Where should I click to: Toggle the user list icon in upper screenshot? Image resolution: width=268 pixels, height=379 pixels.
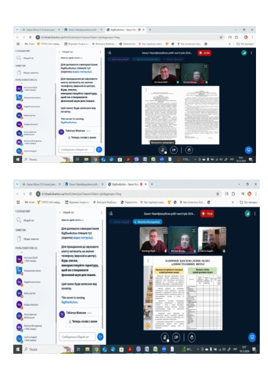[x=109, y=52]
